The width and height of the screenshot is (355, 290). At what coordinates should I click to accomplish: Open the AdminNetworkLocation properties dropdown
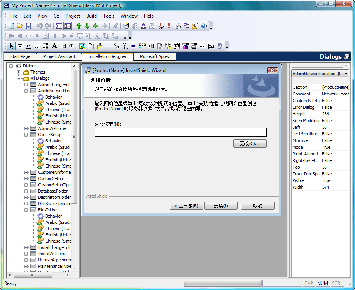(x=346, y=74)
